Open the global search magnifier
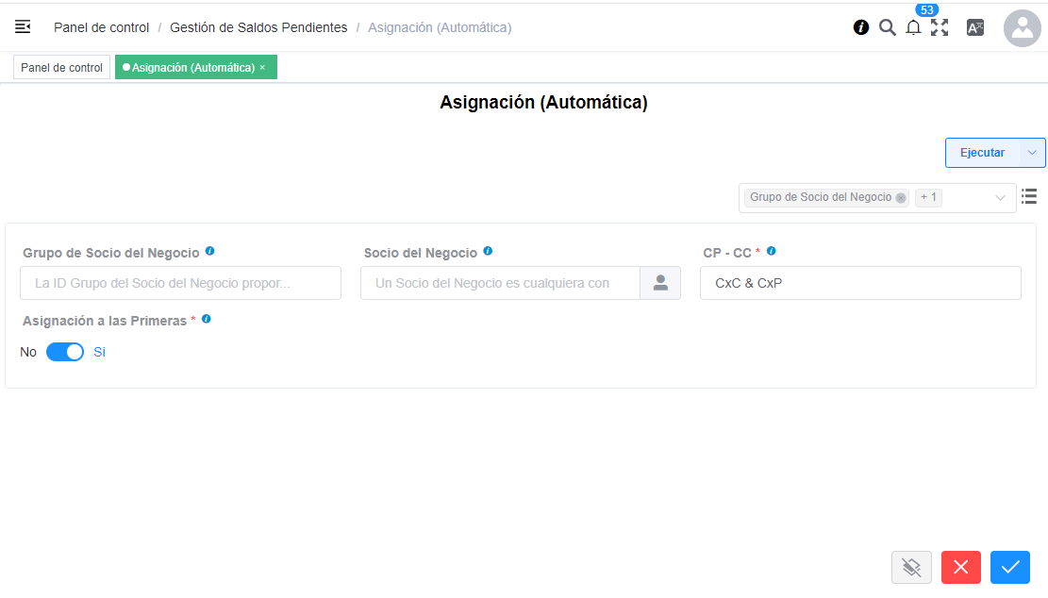1048x598 pixels. click(887, 27)
